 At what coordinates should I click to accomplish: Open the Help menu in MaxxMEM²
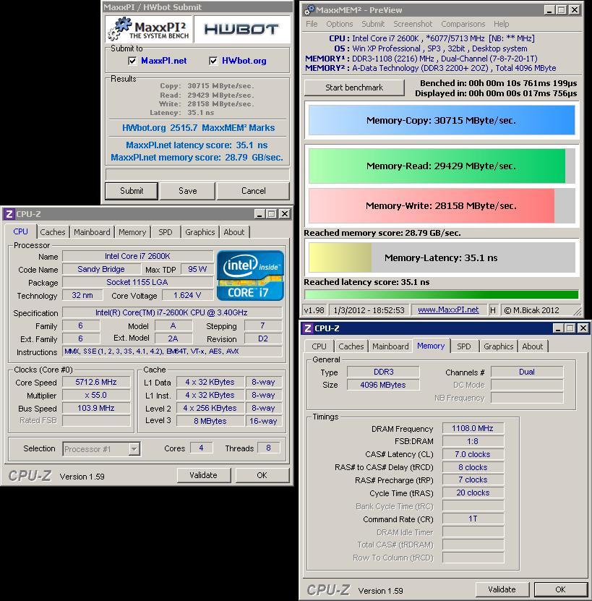coord(501,24)
